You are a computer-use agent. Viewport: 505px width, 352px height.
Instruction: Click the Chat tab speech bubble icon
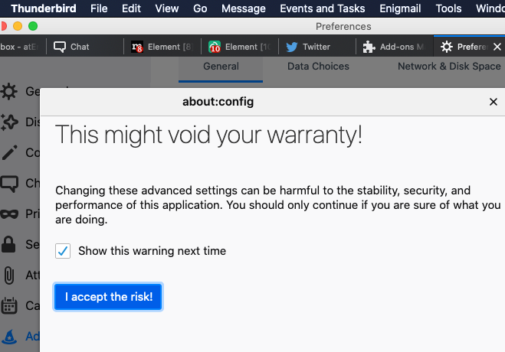(60, 47)
